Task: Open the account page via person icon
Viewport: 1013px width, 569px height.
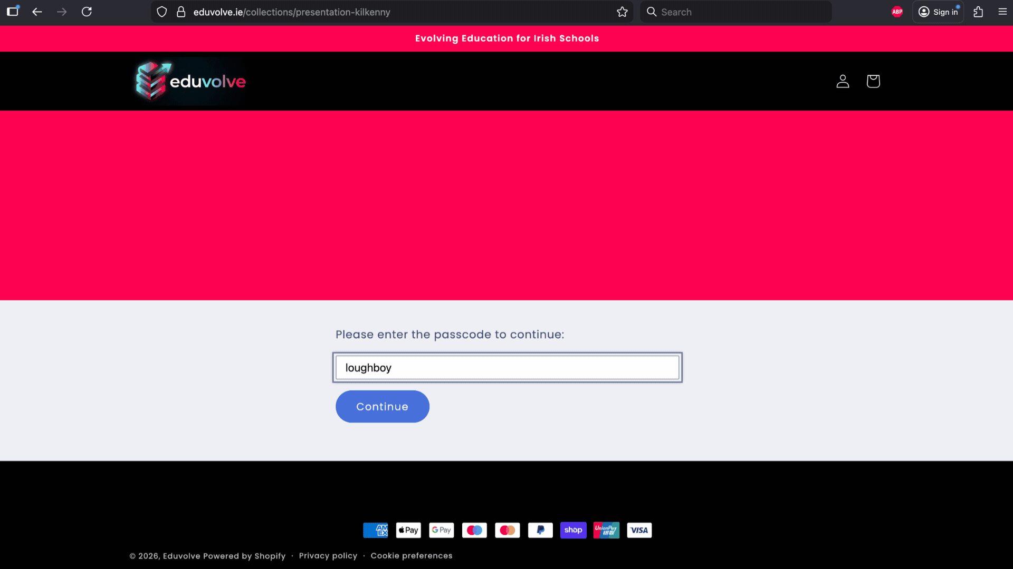Action: 843,81
